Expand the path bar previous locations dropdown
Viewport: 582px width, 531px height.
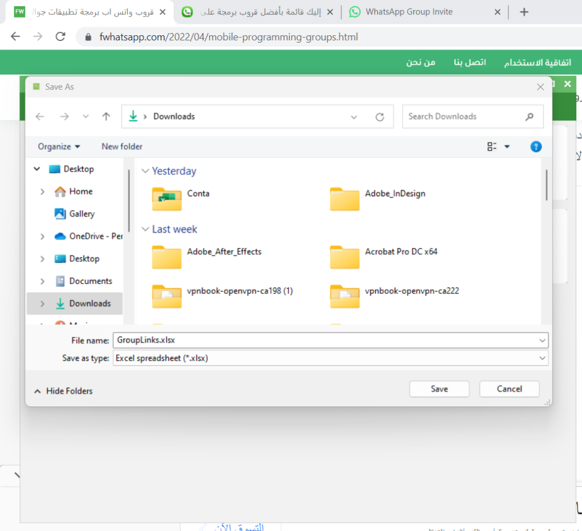354,117
